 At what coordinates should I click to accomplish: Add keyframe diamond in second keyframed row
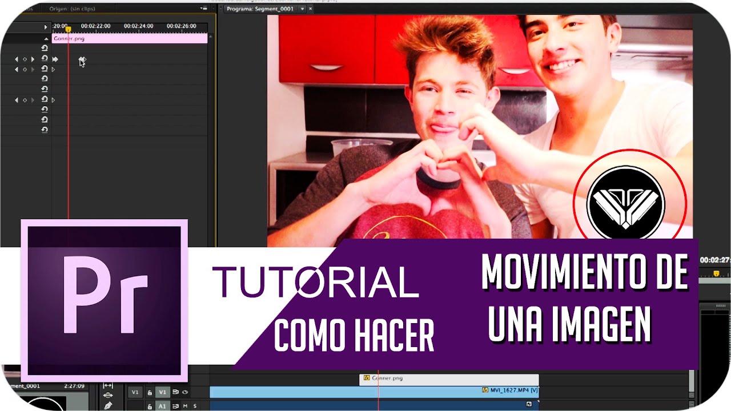tap(25, 69)
